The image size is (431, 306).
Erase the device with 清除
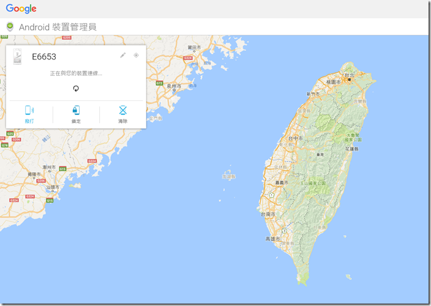pyautogui.click(x=123, y=114)
